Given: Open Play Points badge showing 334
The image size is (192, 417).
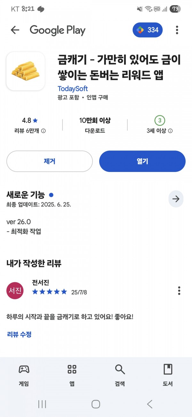Looking at the screenshot, I should [x=148, y=30].
